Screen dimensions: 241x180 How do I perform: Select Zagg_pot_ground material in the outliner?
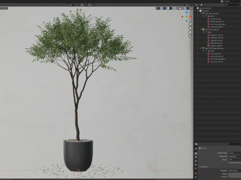point(216,43)
